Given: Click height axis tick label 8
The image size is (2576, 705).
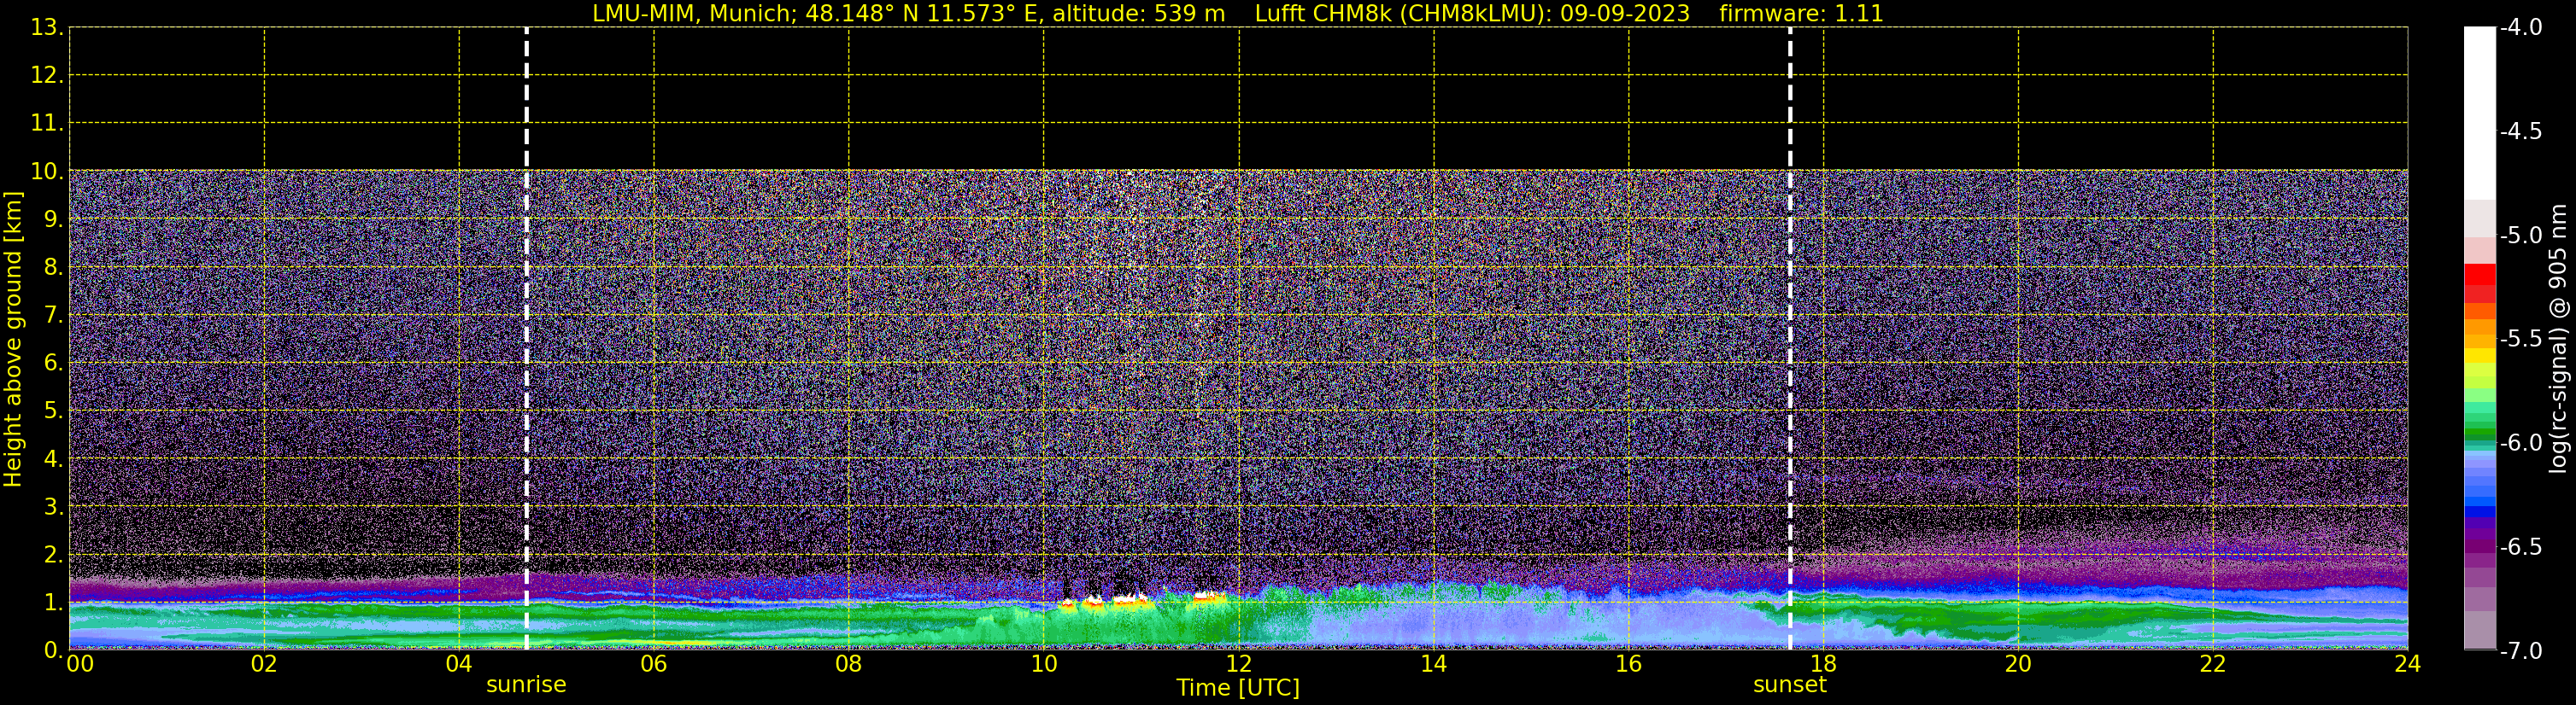Looking at the screenshot, I should [52, 268].
